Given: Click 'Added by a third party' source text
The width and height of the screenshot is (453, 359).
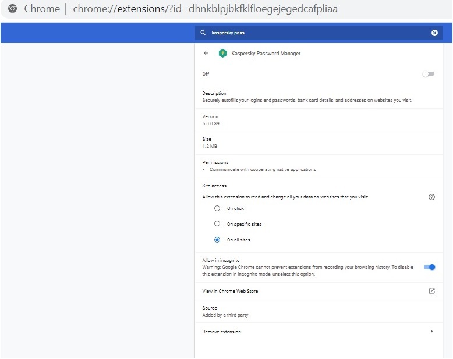Looking at the screenshot, I should point(225,315).
